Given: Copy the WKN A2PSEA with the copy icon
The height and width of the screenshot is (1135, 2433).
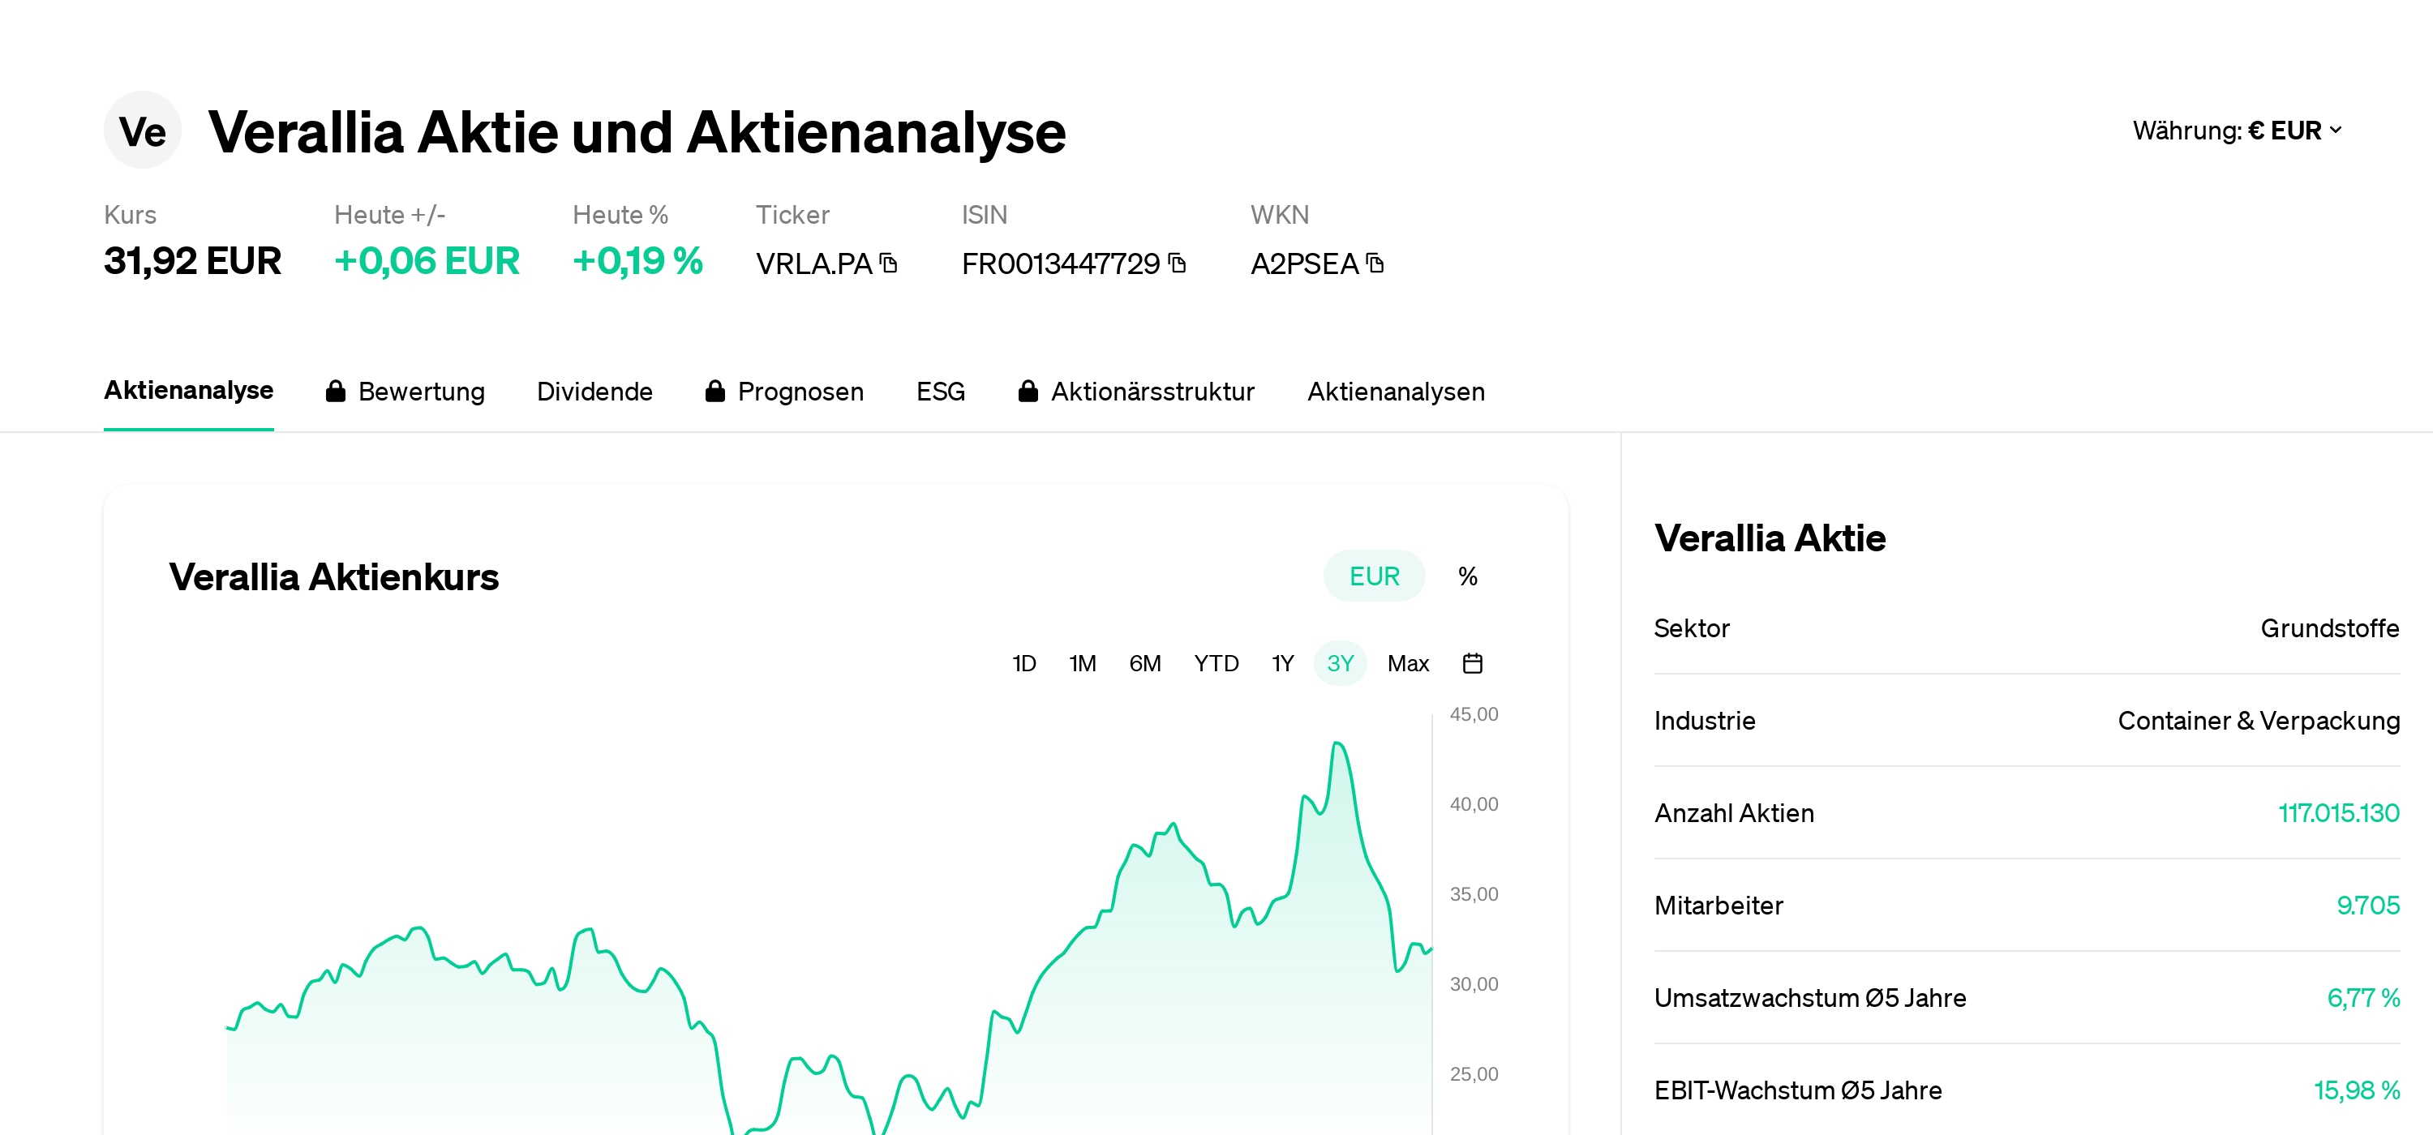Looking at the screenshot, I should pos(1376,263).
